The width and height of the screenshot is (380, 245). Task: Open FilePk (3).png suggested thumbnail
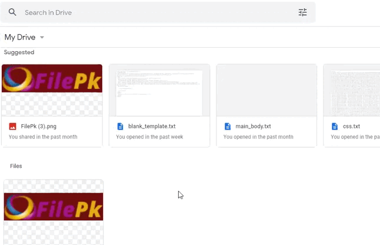tap(52, 90)
